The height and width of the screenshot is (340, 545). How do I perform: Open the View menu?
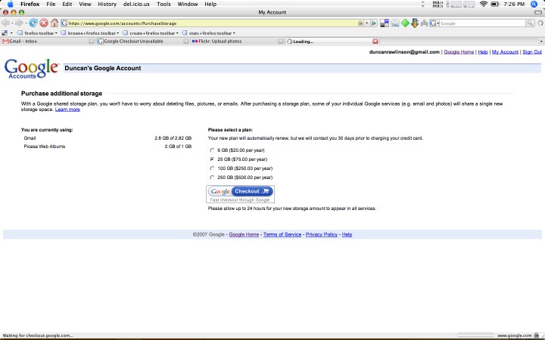tap(85, 5)
